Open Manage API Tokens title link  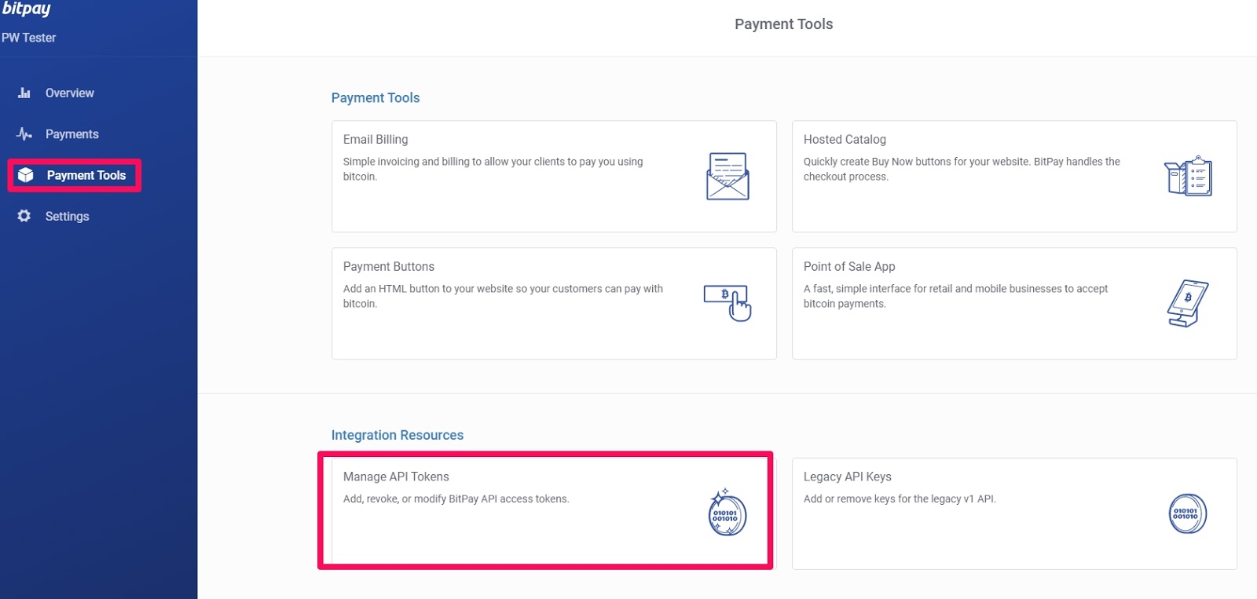(396, 477)
